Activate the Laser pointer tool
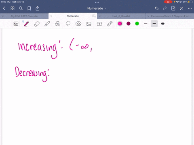Image resolution: width=194 pixels, height=145 pixels. [110, 24]
